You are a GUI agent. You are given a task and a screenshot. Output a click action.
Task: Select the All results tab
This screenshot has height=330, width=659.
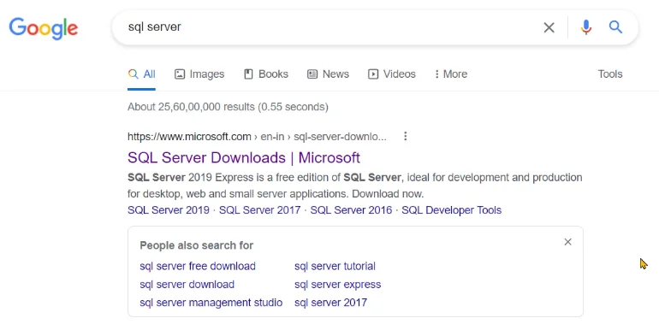click(x=141, y=74)
